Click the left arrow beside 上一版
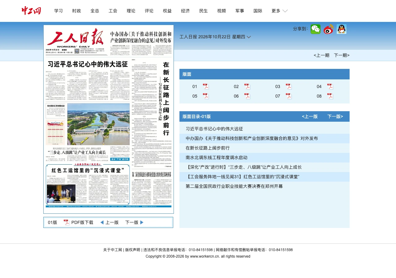396x278 pixels. [102, 222]
